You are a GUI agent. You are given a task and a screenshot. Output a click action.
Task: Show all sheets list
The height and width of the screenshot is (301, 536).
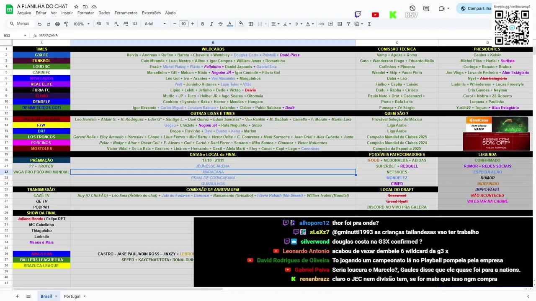(28, 296)
